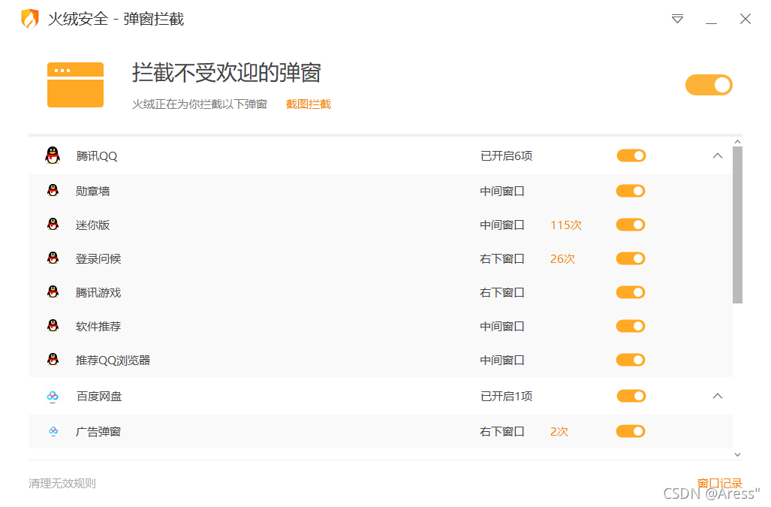The height and width of the screenshot is (507, 771).
Task: Select the 百度网盘 row label
Action: (99, 396)
